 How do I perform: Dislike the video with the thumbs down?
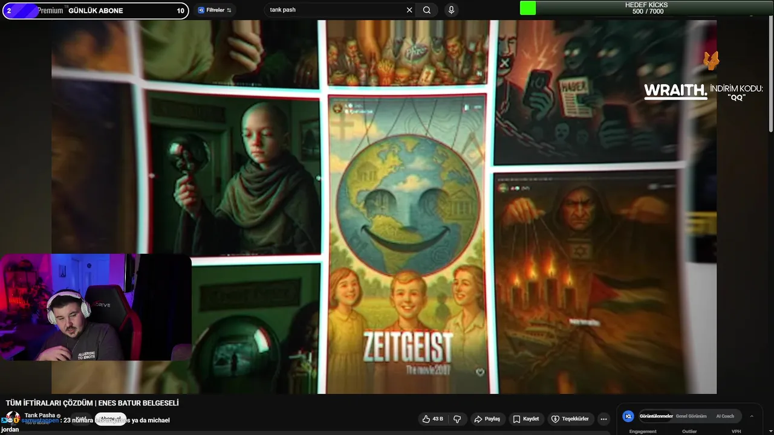pyautogui.click(x=457, y=419)
